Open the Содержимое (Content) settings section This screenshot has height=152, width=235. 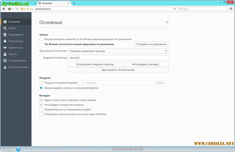pos(15,35)
